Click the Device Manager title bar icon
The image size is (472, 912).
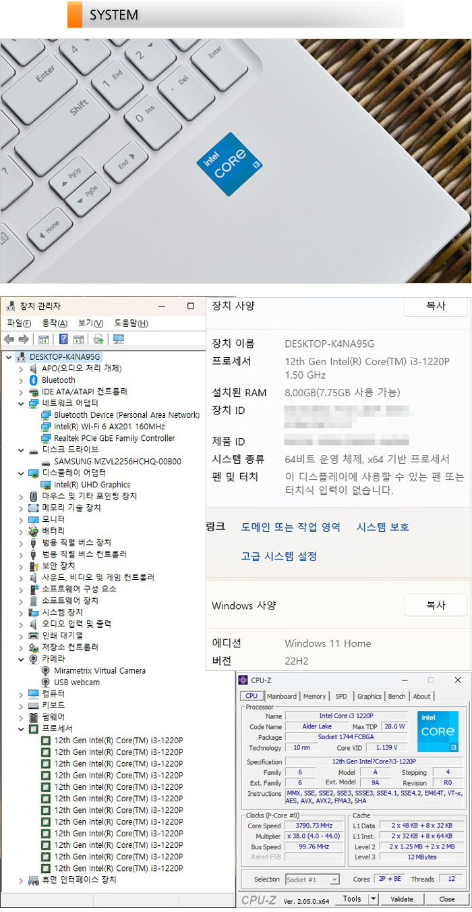click(11, 306)
